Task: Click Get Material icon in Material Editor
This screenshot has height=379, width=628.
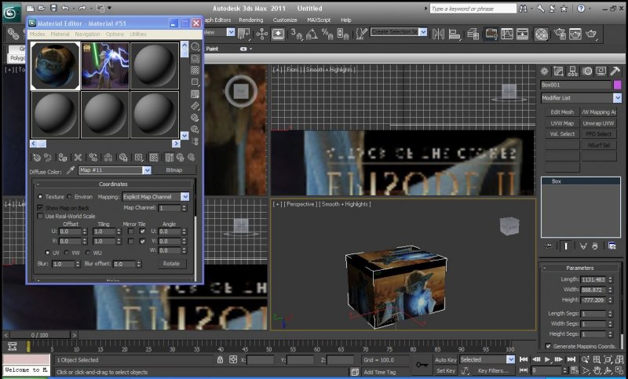Action: pyautogui.click(x=36, y=158)
